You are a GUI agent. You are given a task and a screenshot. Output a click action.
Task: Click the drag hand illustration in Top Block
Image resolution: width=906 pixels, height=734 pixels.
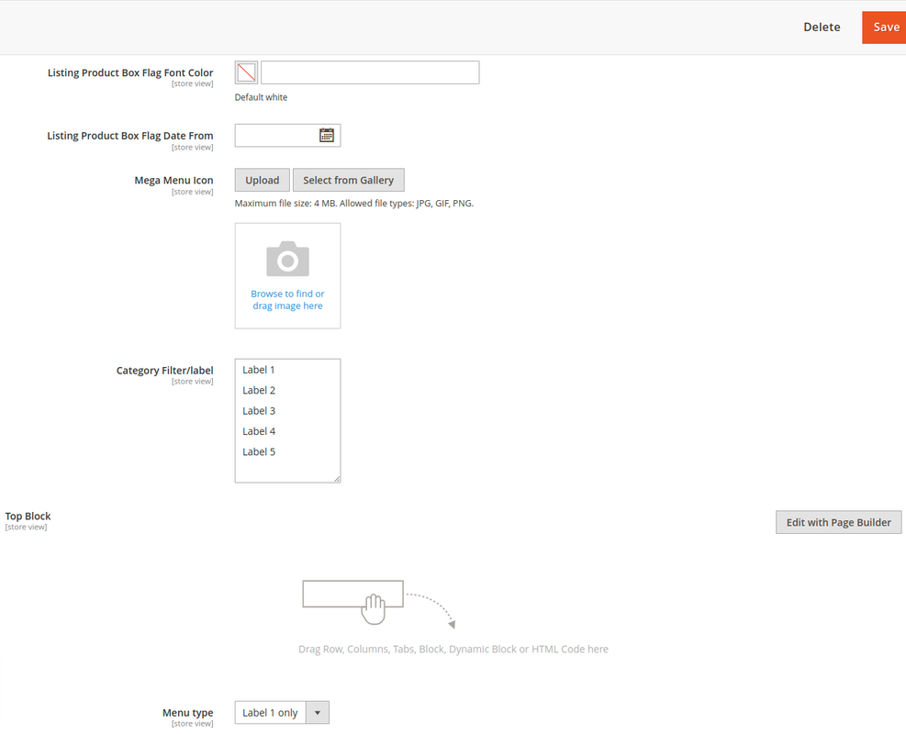tap(374, 608)
